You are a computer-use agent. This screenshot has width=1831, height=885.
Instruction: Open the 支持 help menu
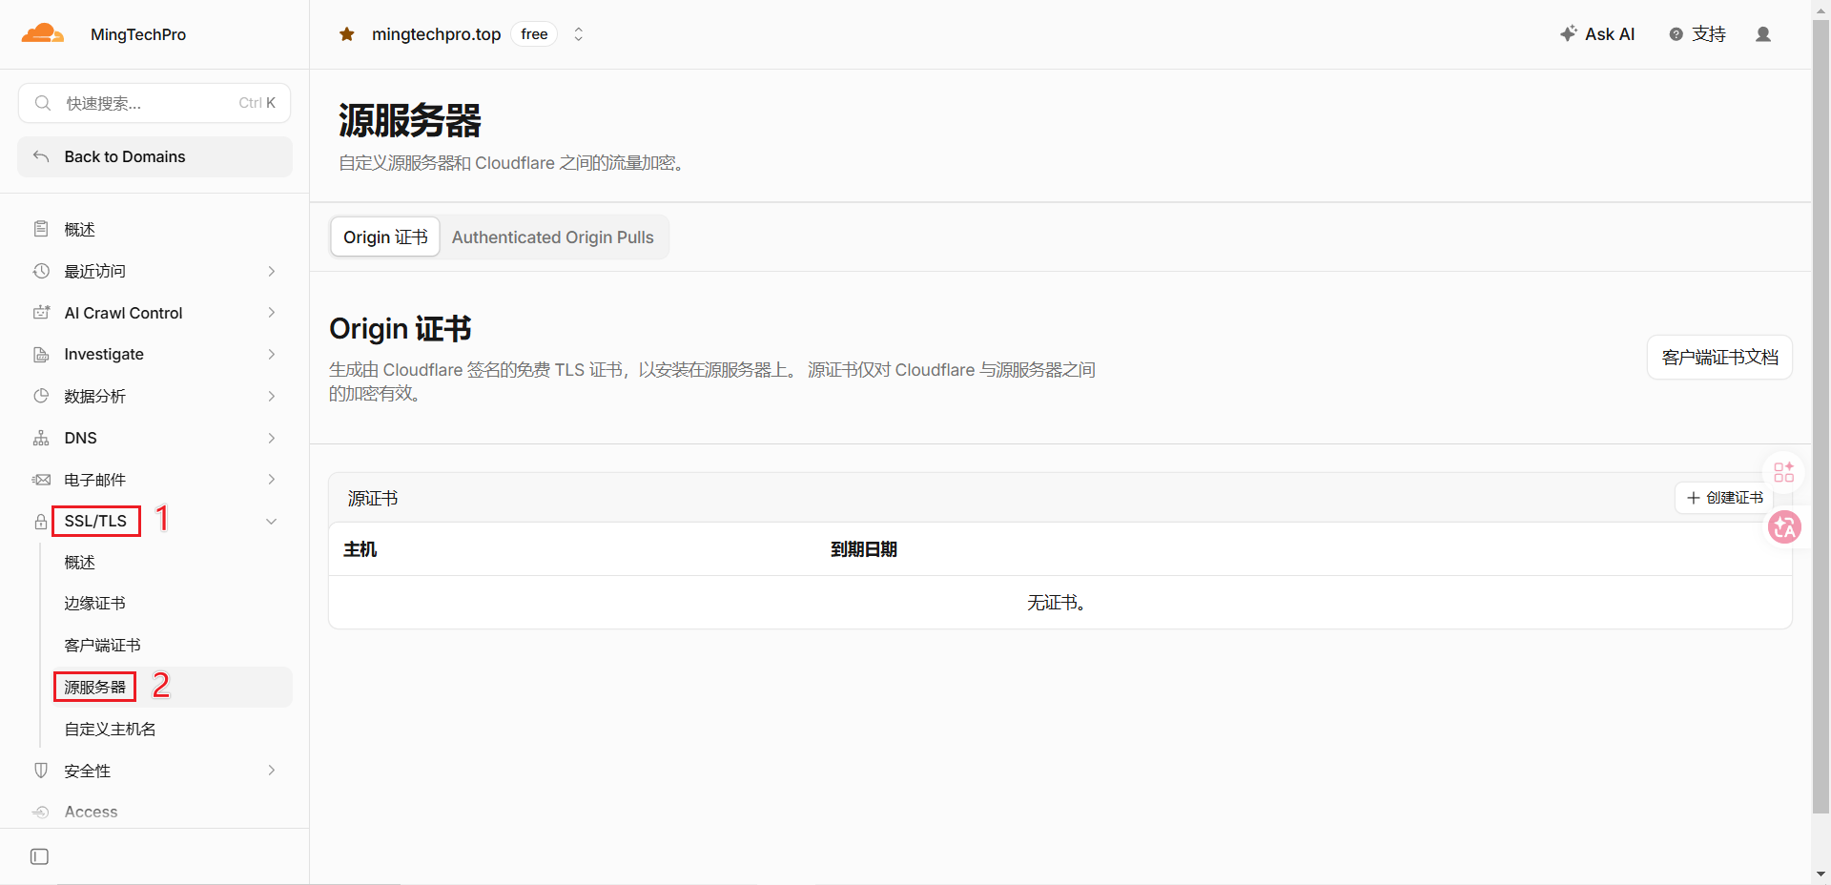tap(1697, 34)
